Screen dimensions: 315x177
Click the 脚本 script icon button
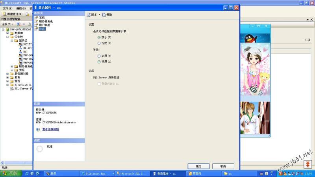(92, 15)
